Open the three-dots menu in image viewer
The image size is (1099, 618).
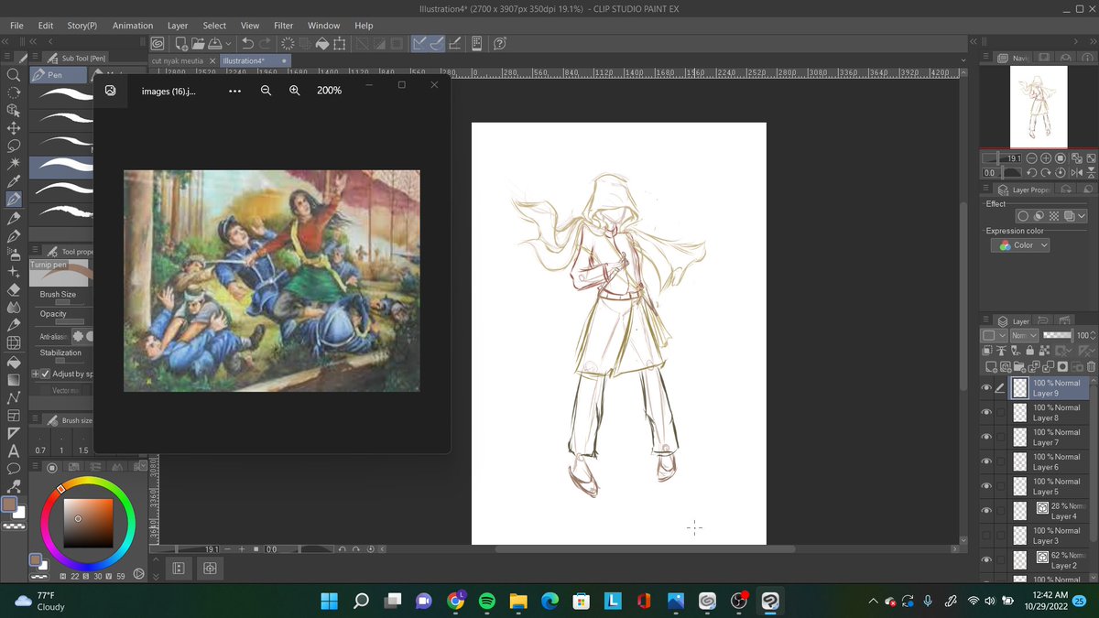(x=234, y=91)
